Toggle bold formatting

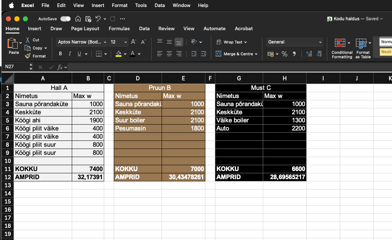(x=60, y=53)
